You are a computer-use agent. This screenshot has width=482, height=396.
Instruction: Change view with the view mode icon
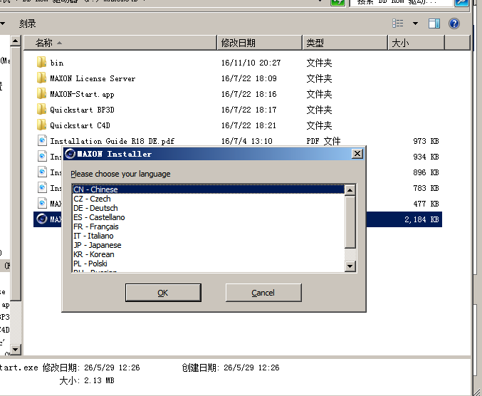tap(398, 24)
